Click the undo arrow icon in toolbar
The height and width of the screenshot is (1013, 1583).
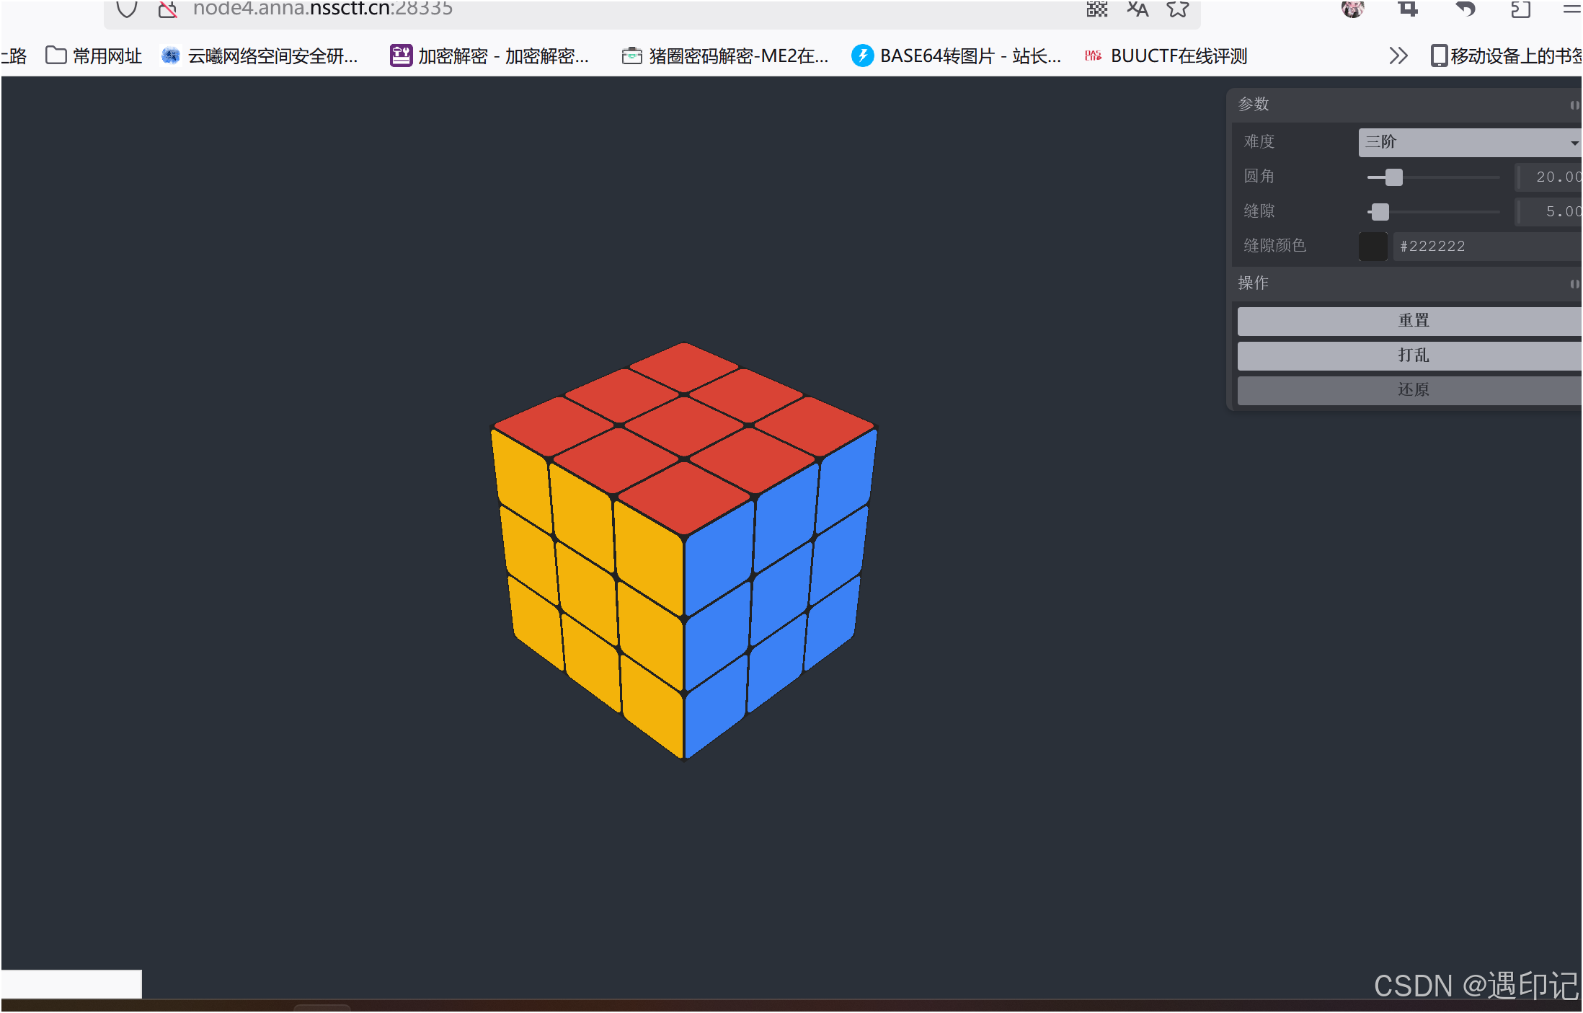1465,9
